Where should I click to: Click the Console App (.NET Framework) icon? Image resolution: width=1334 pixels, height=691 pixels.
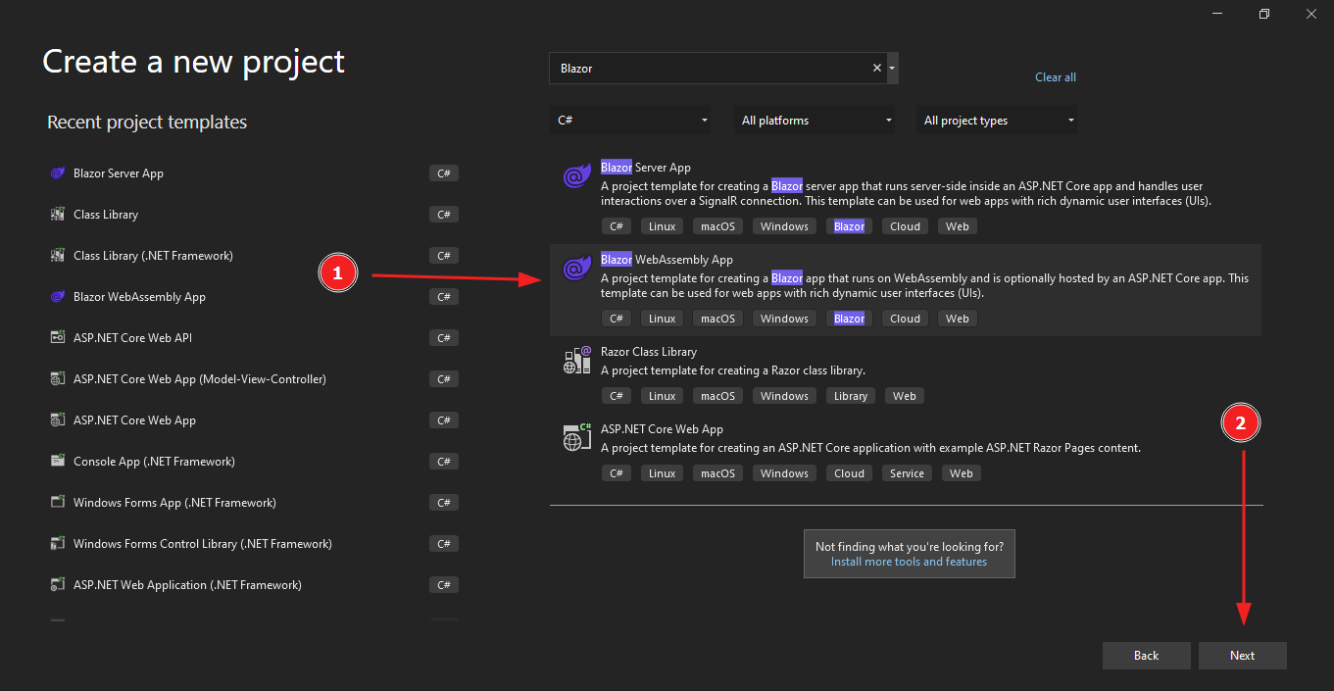coord(57,462)
